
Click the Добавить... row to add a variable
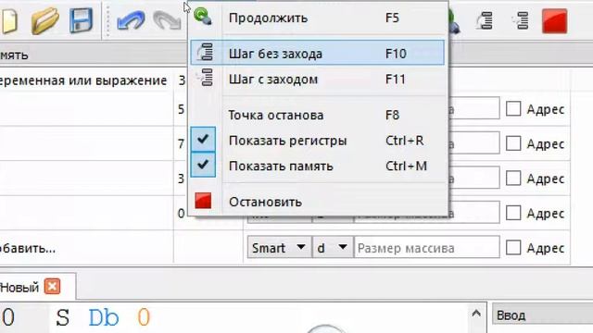86,248
